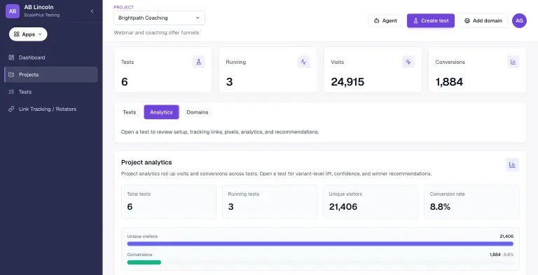Click the Conversion rate 8.8% tile
538x275 pixels.
point(471,202)
